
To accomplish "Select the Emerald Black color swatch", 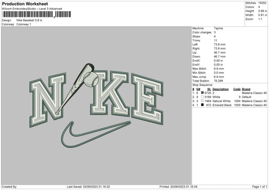I will coord(203,105).
